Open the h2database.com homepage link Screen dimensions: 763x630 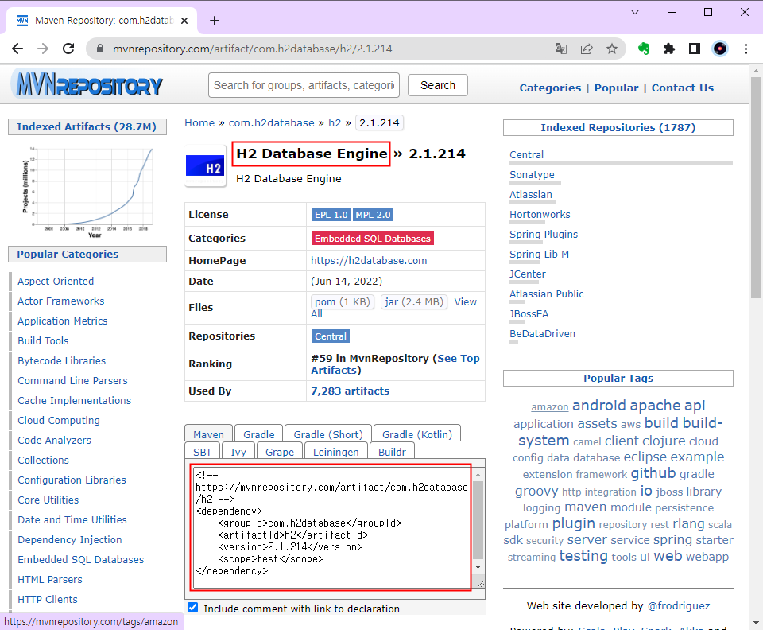pos(369,260)
